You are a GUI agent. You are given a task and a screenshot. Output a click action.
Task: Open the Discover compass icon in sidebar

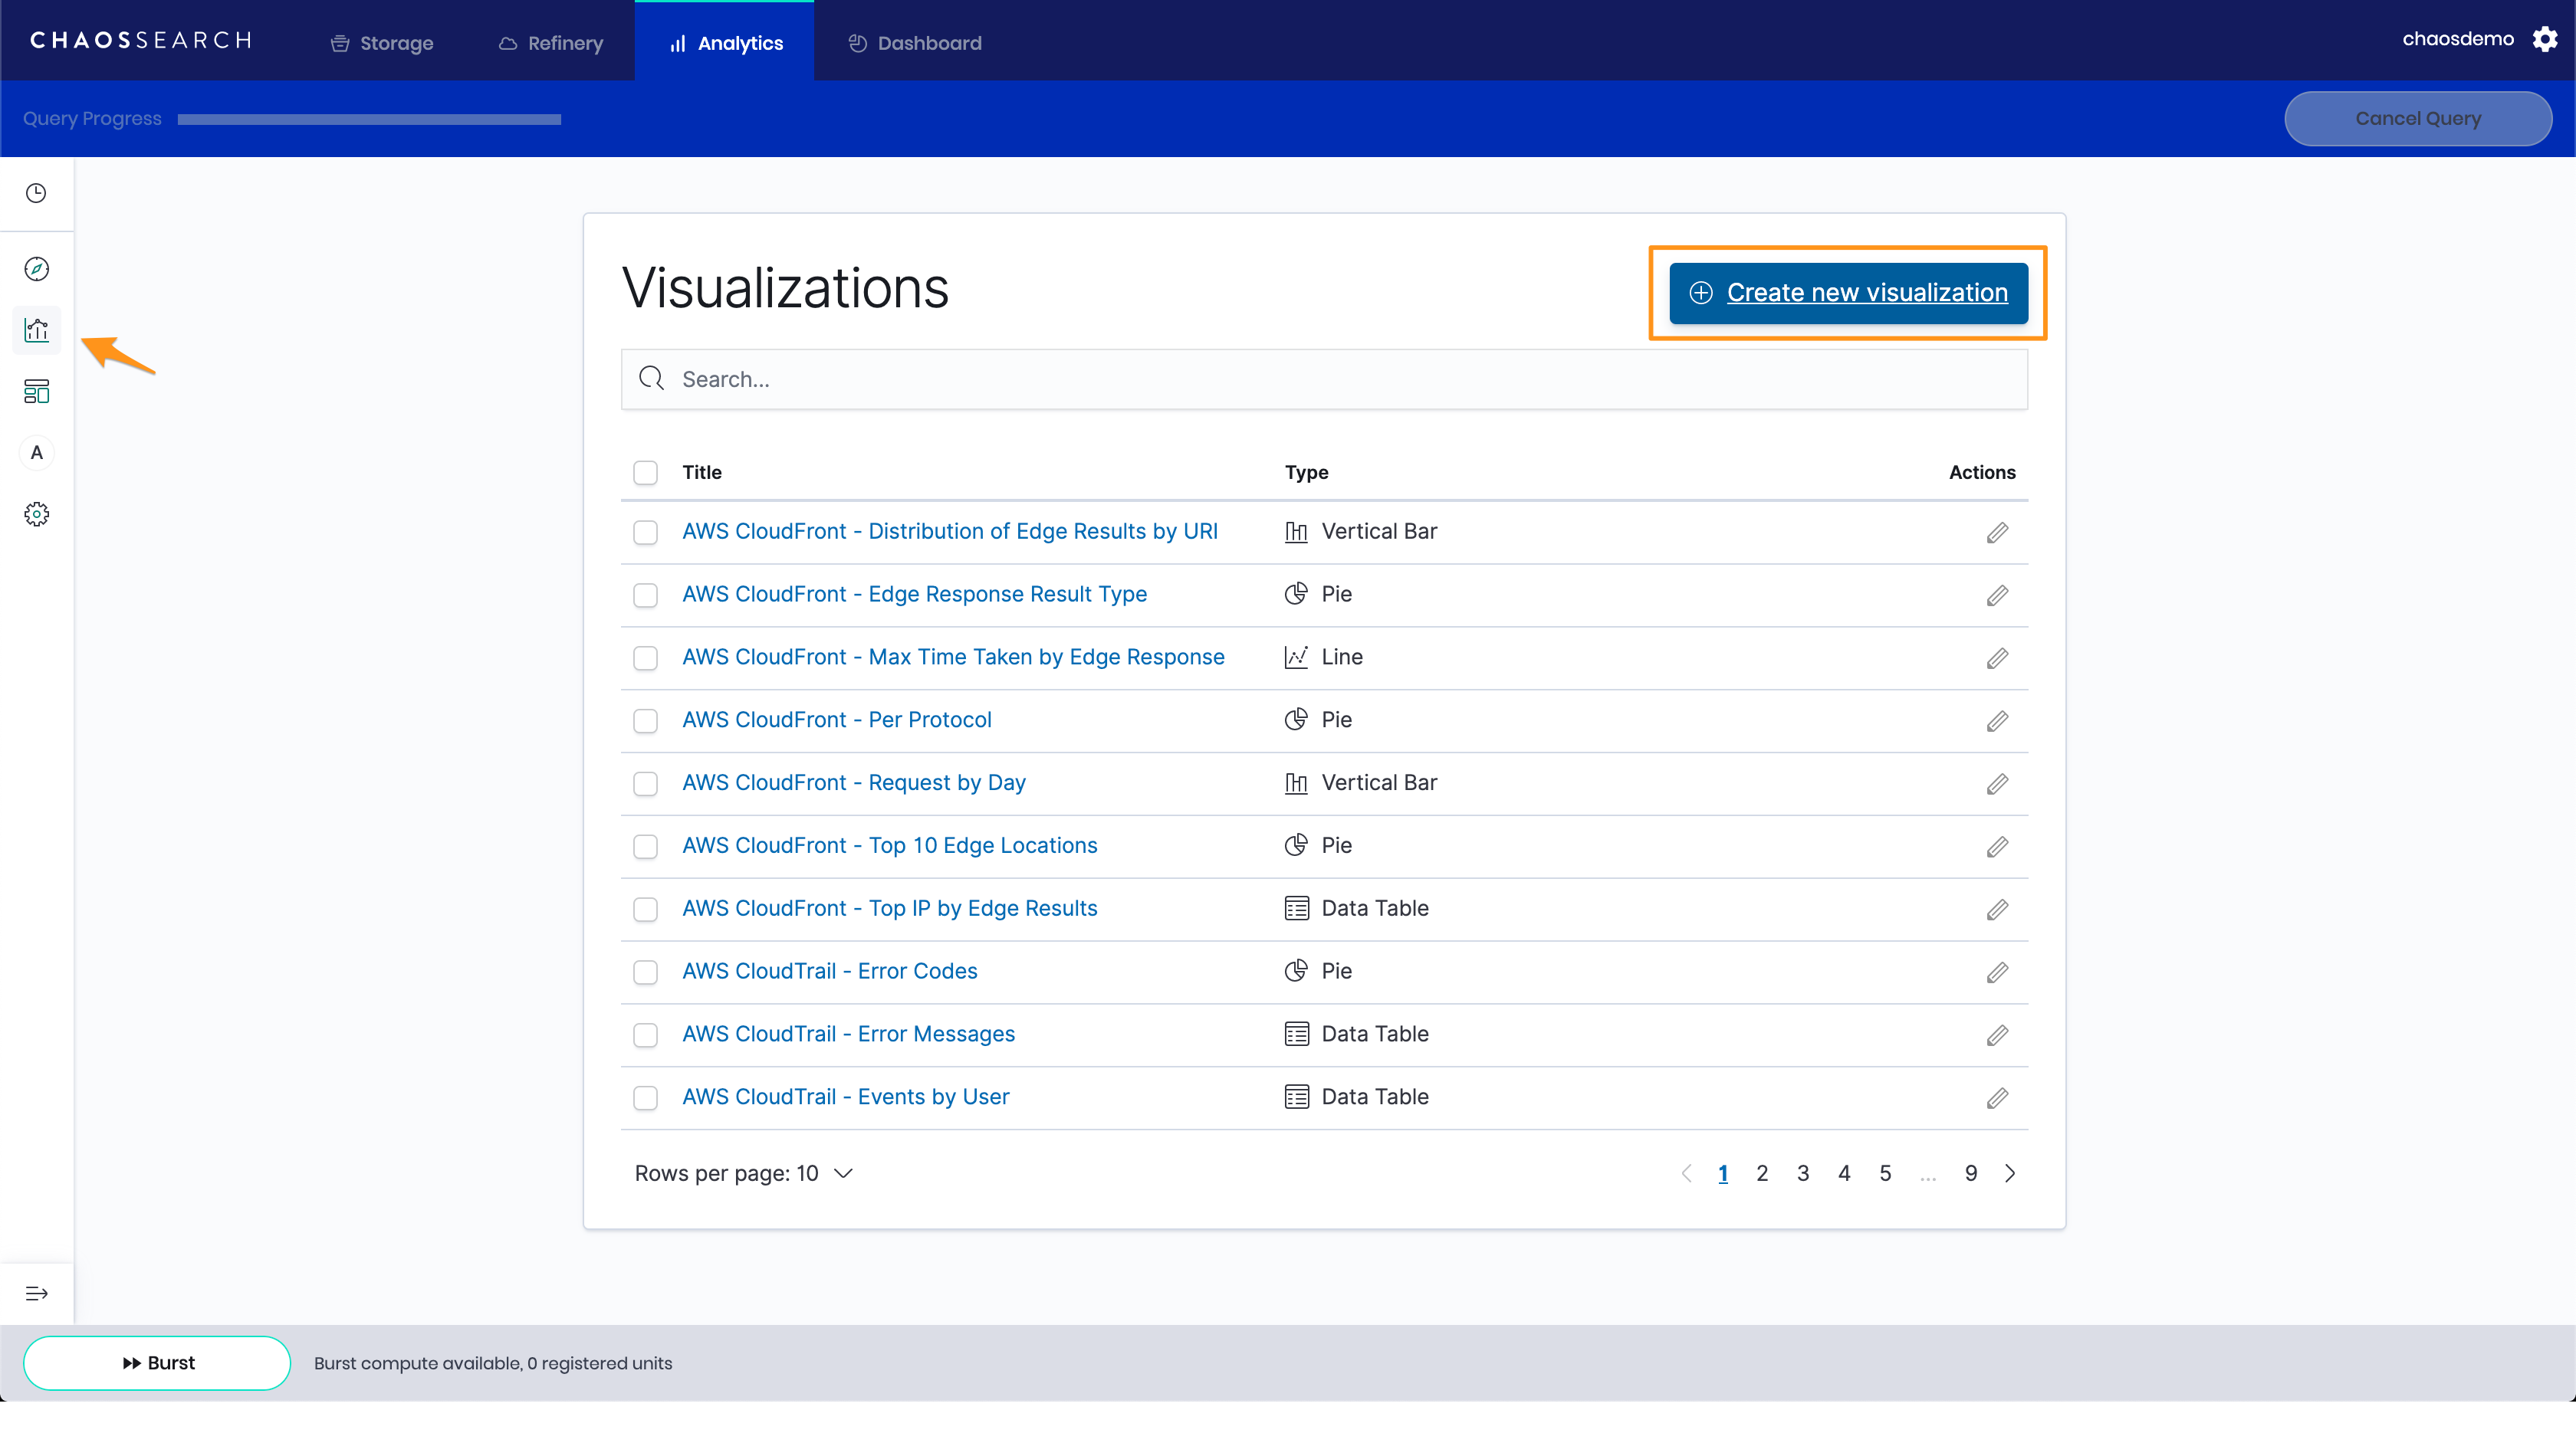click(36, 269)
